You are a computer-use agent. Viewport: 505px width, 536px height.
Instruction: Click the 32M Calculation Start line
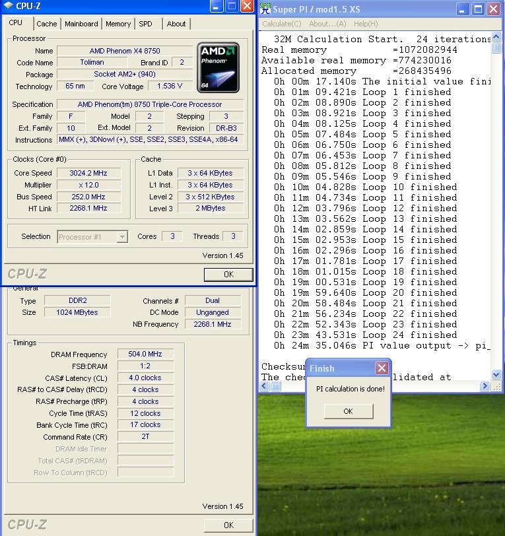(382, 39)
